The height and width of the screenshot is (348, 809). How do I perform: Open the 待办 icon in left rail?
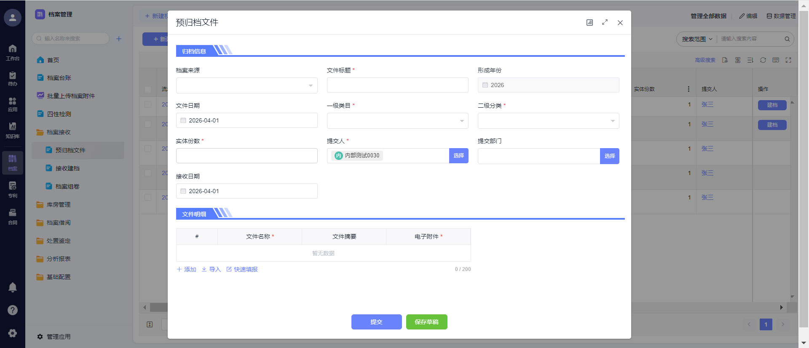tap(13, 78)
